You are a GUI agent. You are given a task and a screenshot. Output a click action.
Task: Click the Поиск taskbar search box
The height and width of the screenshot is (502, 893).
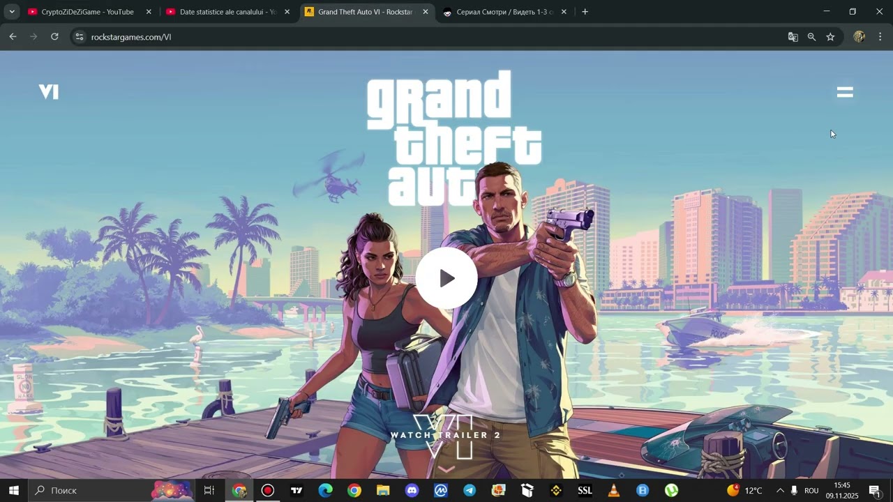click(x=112, y=491)
